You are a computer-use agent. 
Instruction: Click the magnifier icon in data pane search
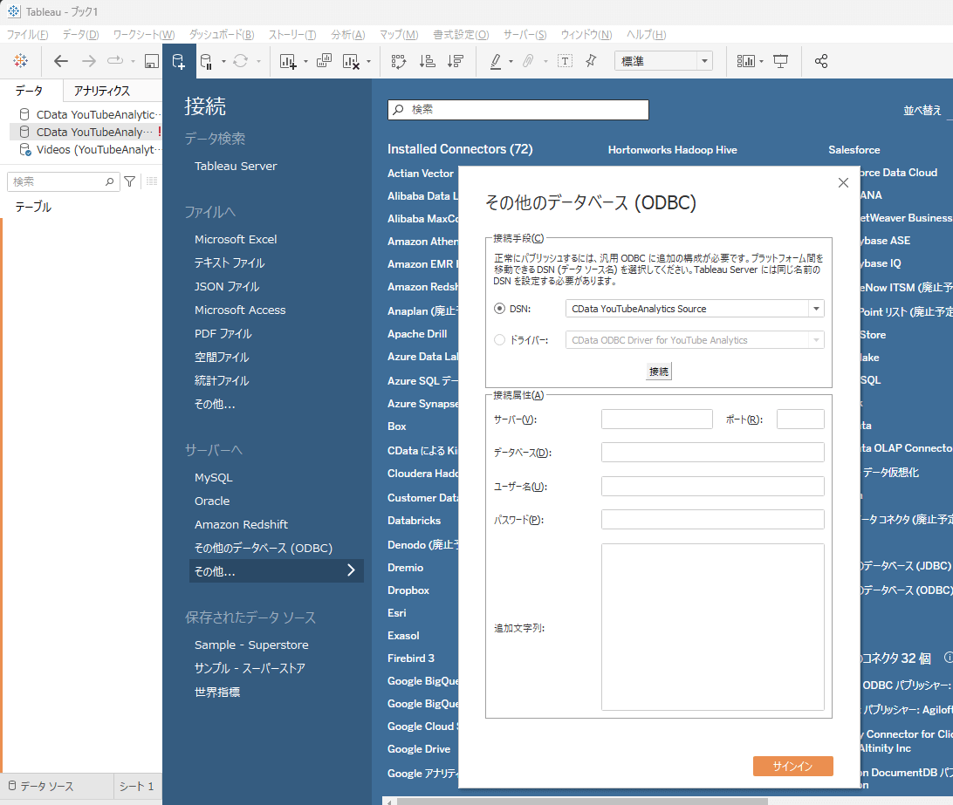click(x=109, y=181)
